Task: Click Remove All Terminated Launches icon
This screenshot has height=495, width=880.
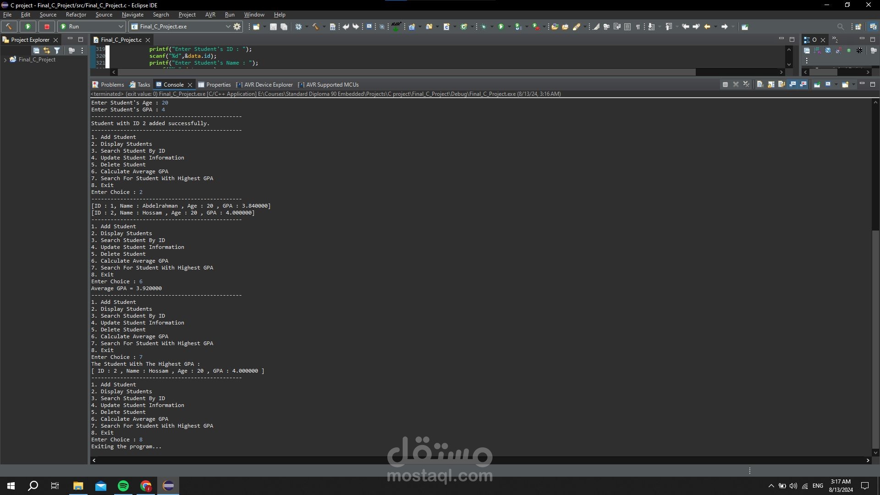Action: pyautogui.click(x=746, y=84)
